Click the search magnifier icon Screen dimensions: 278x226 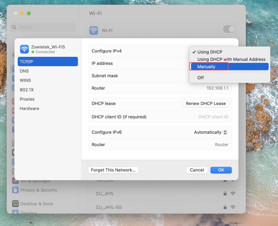point(14,27)
